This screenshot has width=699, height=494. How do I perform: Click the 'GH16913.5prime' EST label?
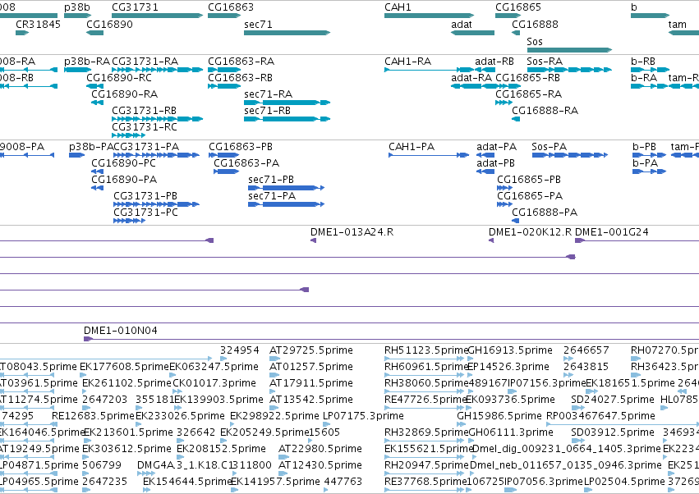tap(510, 350)
